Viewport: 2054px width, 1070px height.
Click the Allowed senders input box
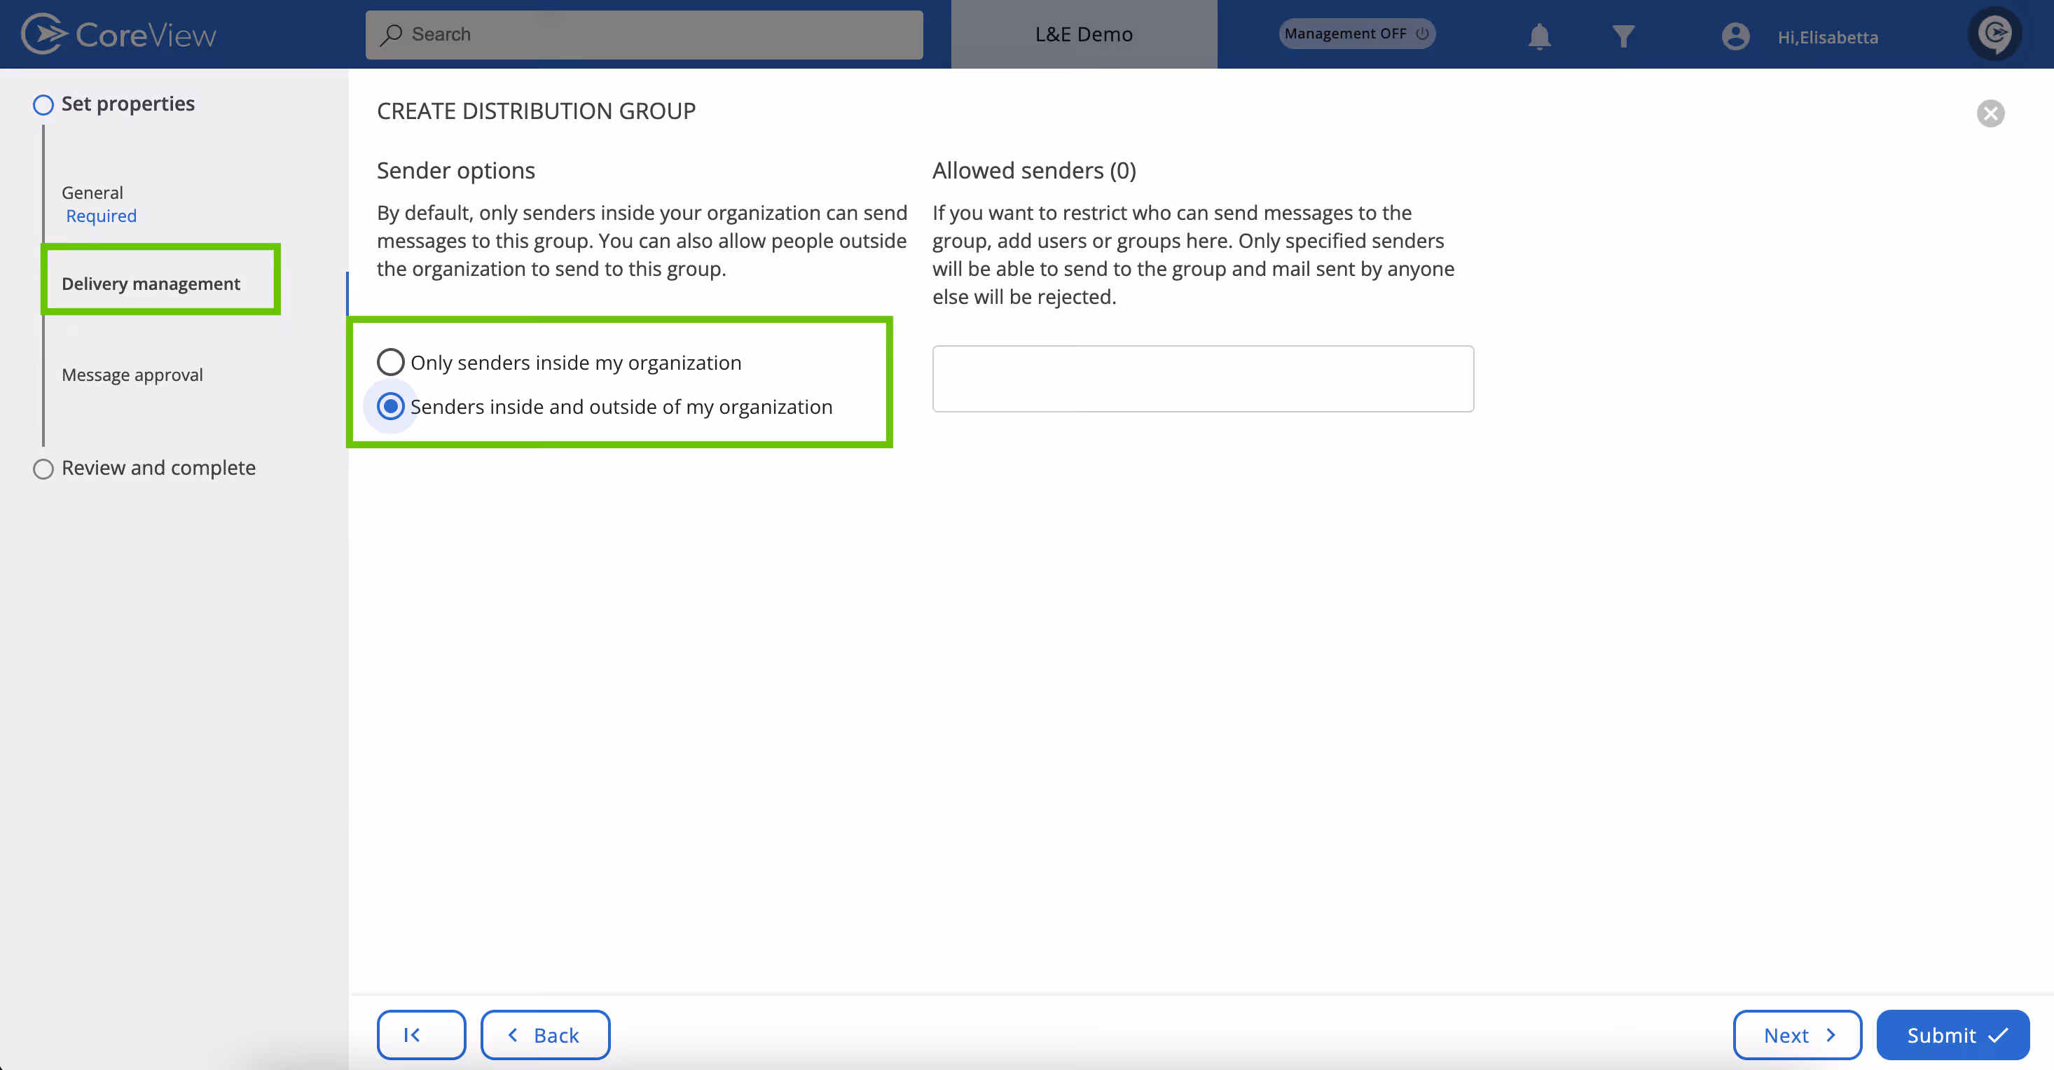coord(1202,379)
